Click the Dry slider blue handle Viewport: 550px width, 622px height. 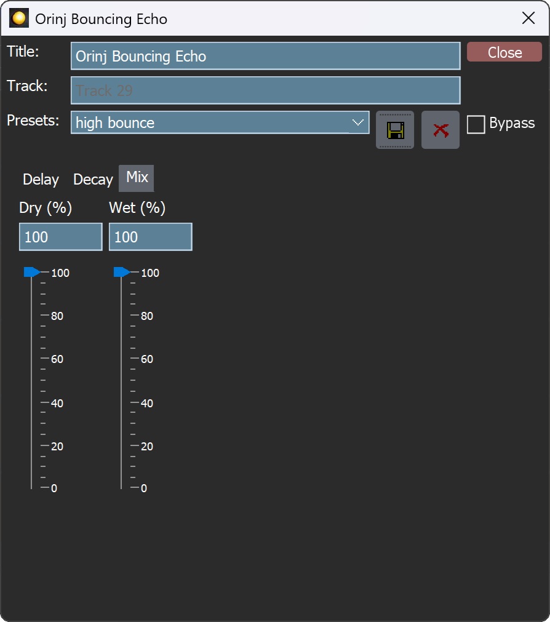click(31, 273)
